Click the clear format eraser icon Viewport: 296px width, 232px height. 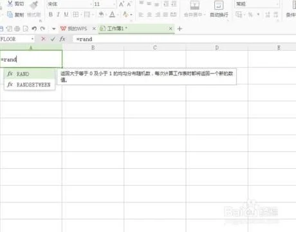[125, 14]
